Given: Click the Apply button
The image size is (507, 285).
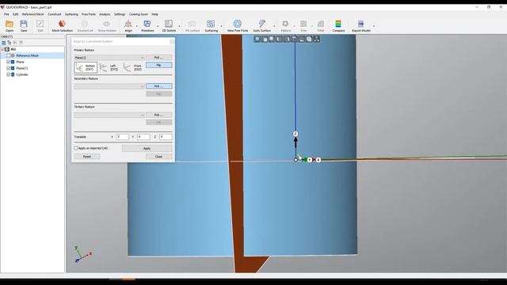Looking at the screenshot, I should [147, 148].
